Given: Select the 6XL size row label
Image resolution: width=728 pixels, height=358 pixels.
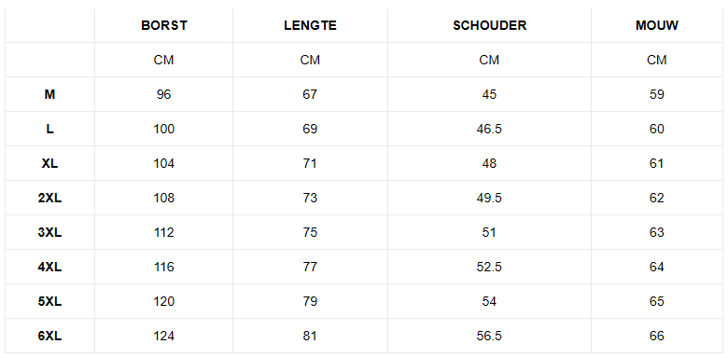Looking at the screenshot, I should pos(49,336).
